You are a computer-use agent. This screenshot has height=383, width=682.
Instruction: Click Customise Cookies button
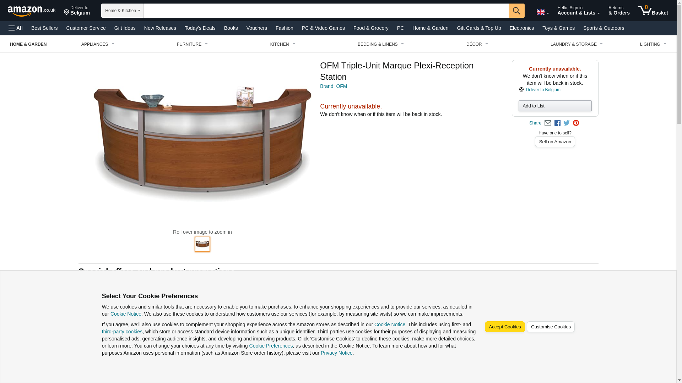pos(550,327)
